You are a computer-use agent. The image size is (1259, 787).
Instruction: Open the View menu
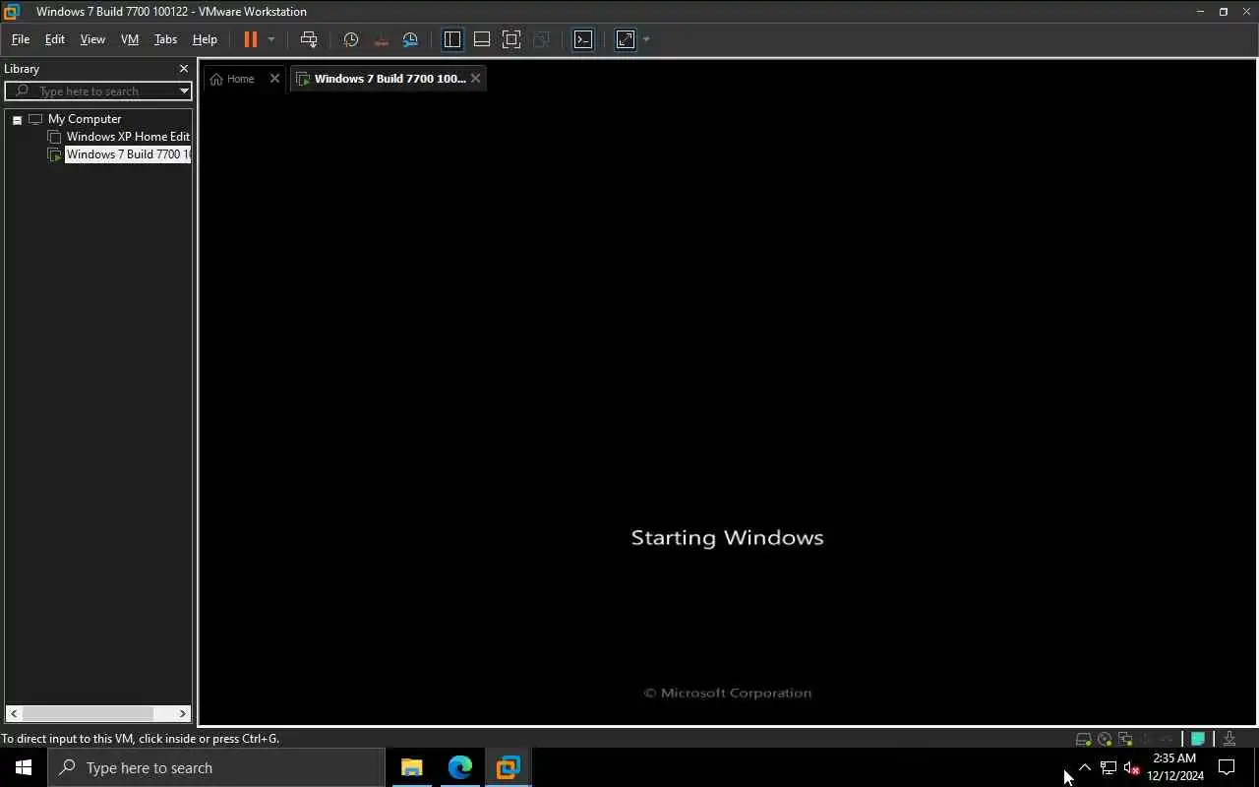[92, 39]
